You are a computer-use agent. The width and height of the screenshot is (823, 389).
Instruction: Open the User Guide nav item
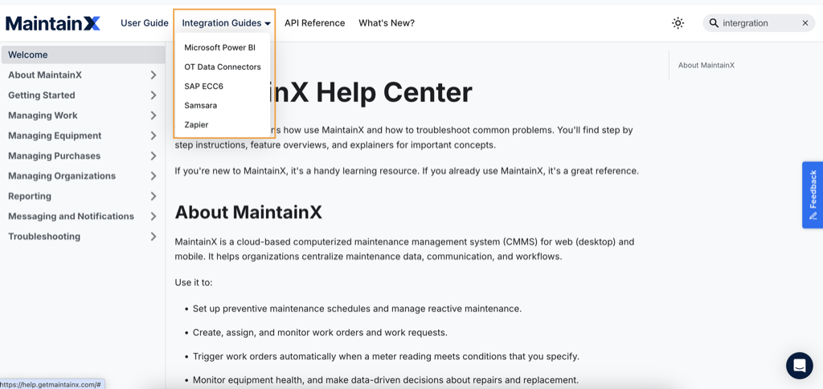[x=145, y=23]
